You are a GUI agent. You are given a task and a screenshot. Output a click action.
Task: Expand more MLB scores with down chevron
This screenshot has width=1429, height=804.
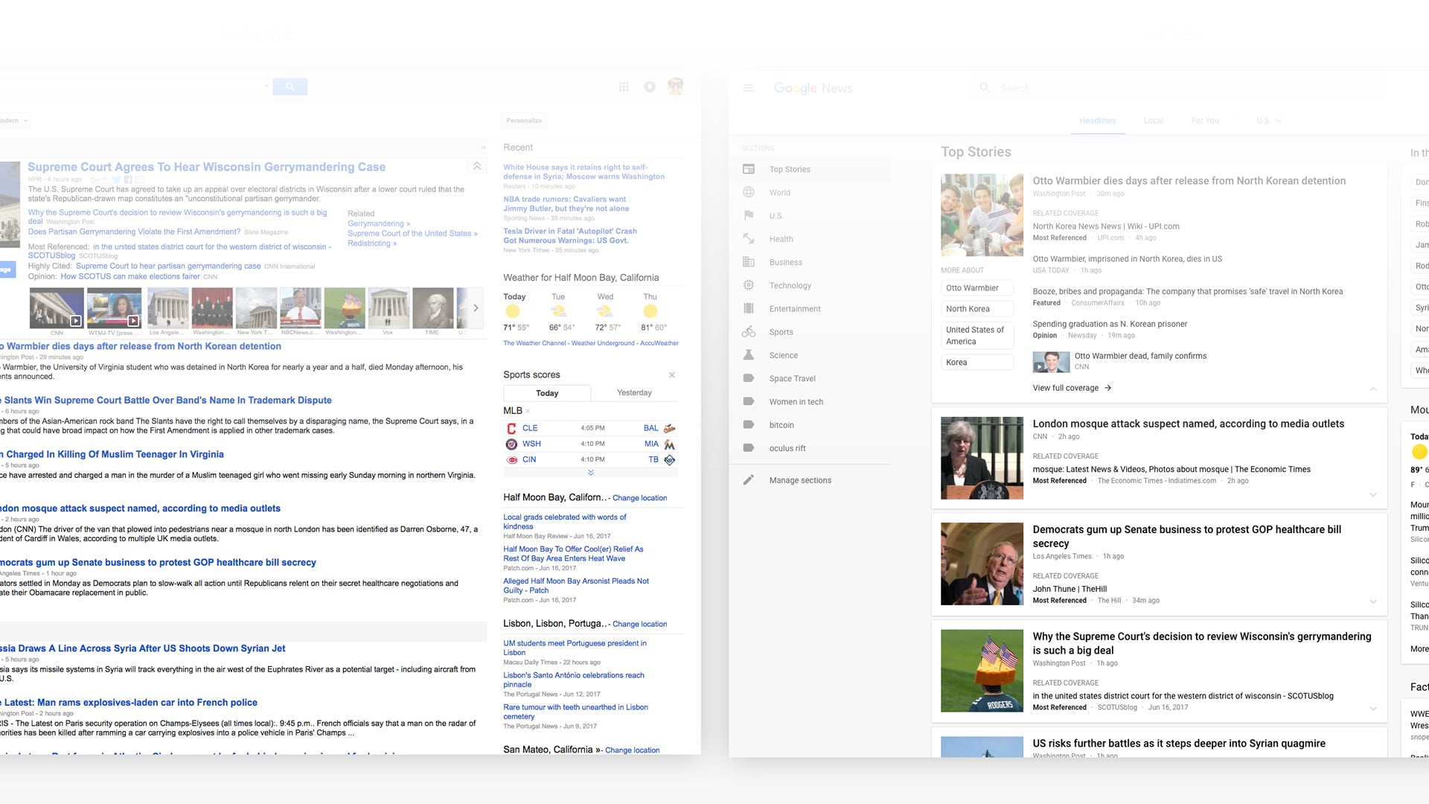[591, 472]
